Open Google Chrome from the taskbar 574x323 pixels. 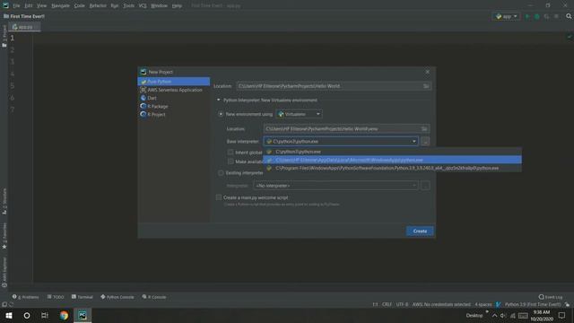(x=64, y=315)
